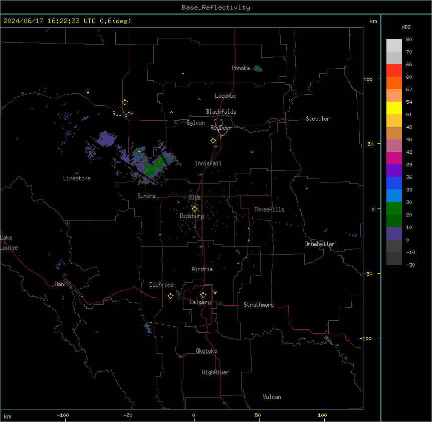Select the yellow diamond marker below Cochrane

(170, 296)
